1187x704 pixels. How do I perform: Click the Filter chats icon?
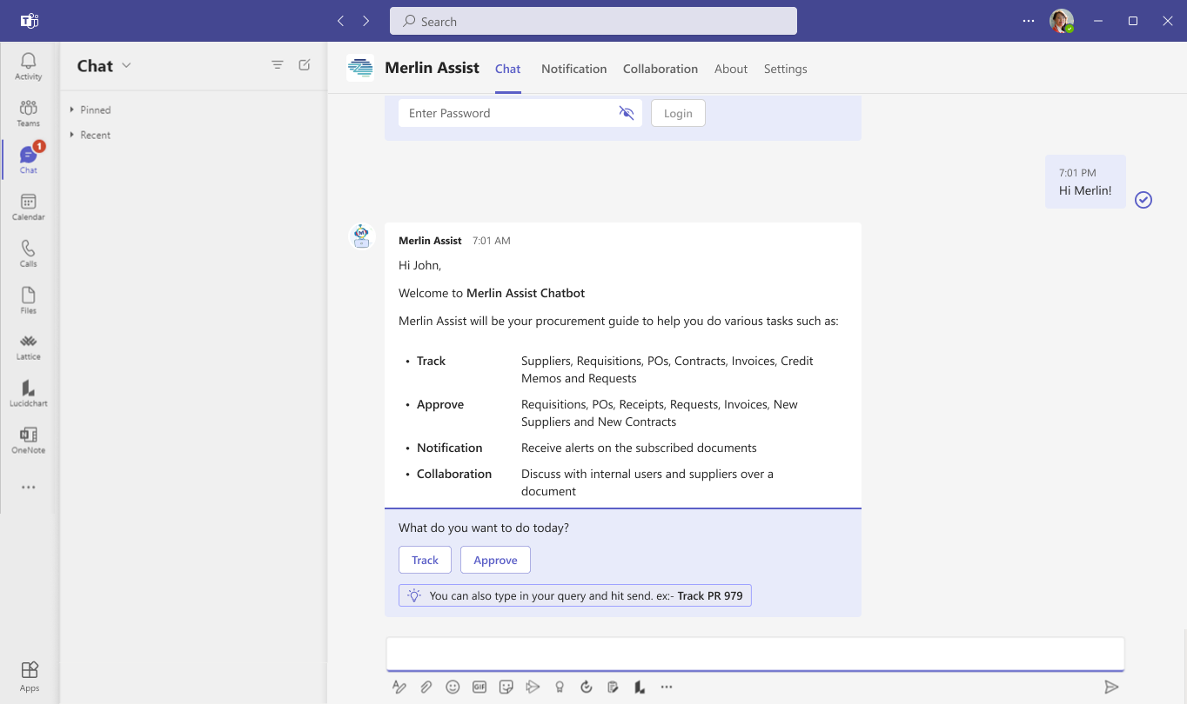278,65
